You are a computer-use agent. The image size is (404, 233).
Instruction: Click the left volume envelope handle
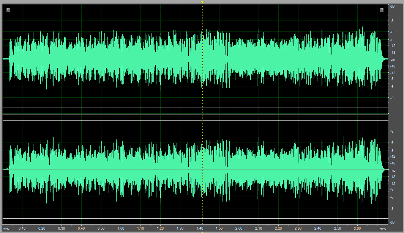(x=8, y=10)
